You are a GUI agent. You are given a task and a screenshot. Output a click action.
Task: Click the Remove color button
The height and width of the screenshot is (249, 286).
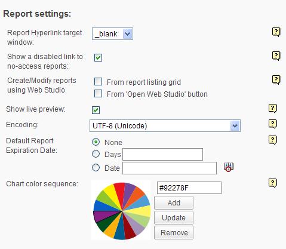click(174, 232)
